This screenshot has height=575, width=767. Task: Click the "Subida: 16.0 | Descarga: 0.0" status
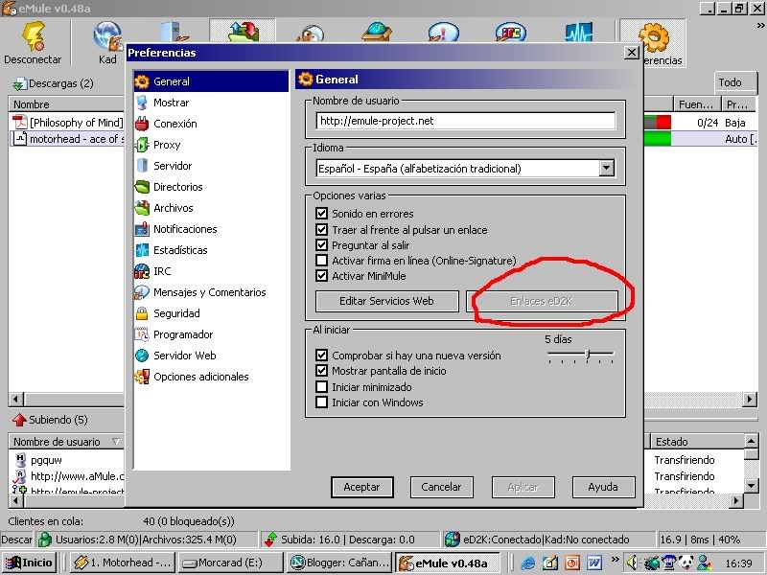tap(348, 540)
